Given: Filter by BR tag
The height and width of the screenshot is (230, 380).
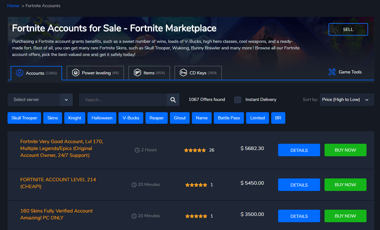Looking at the screenshot, I should click(x=278, y=118).
